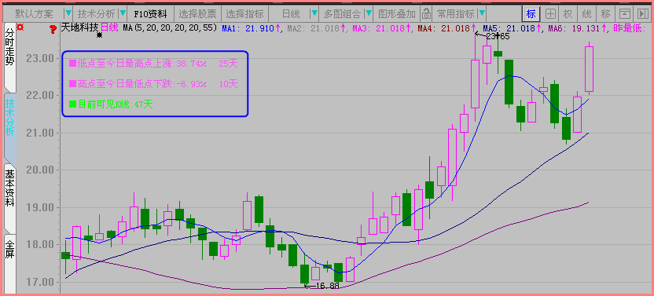
Task: Click the small red gear icon top-left
Action: point(19,27)
